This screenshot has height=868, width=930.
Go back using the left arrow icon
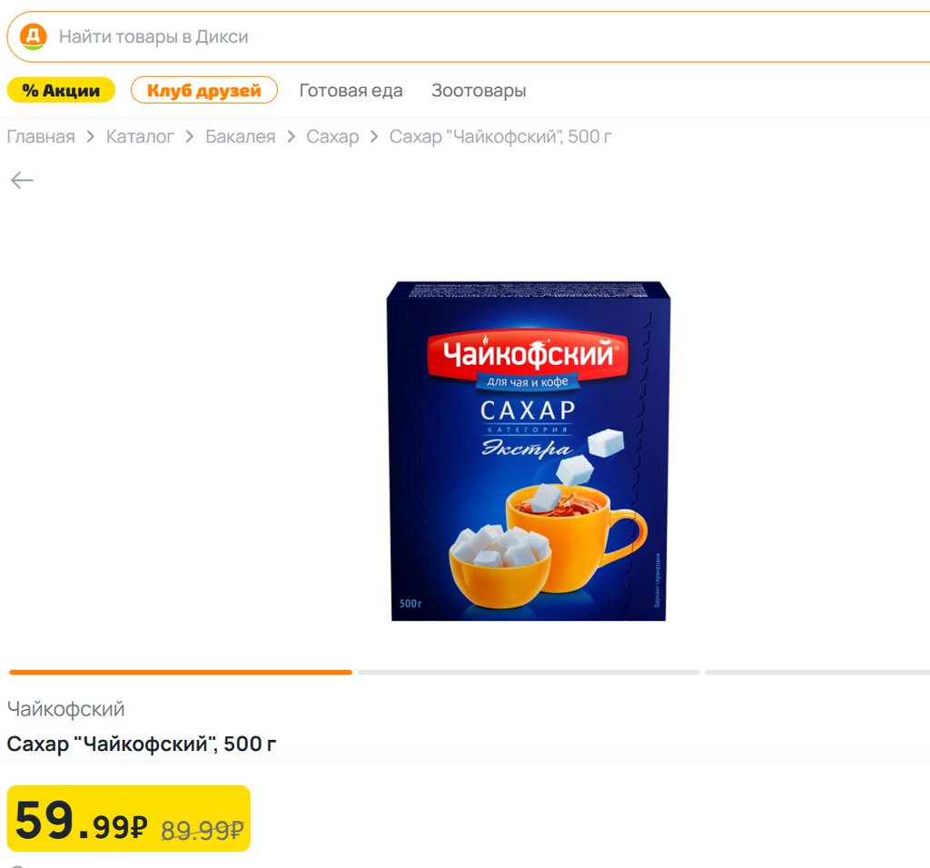[x=22, y=180]
